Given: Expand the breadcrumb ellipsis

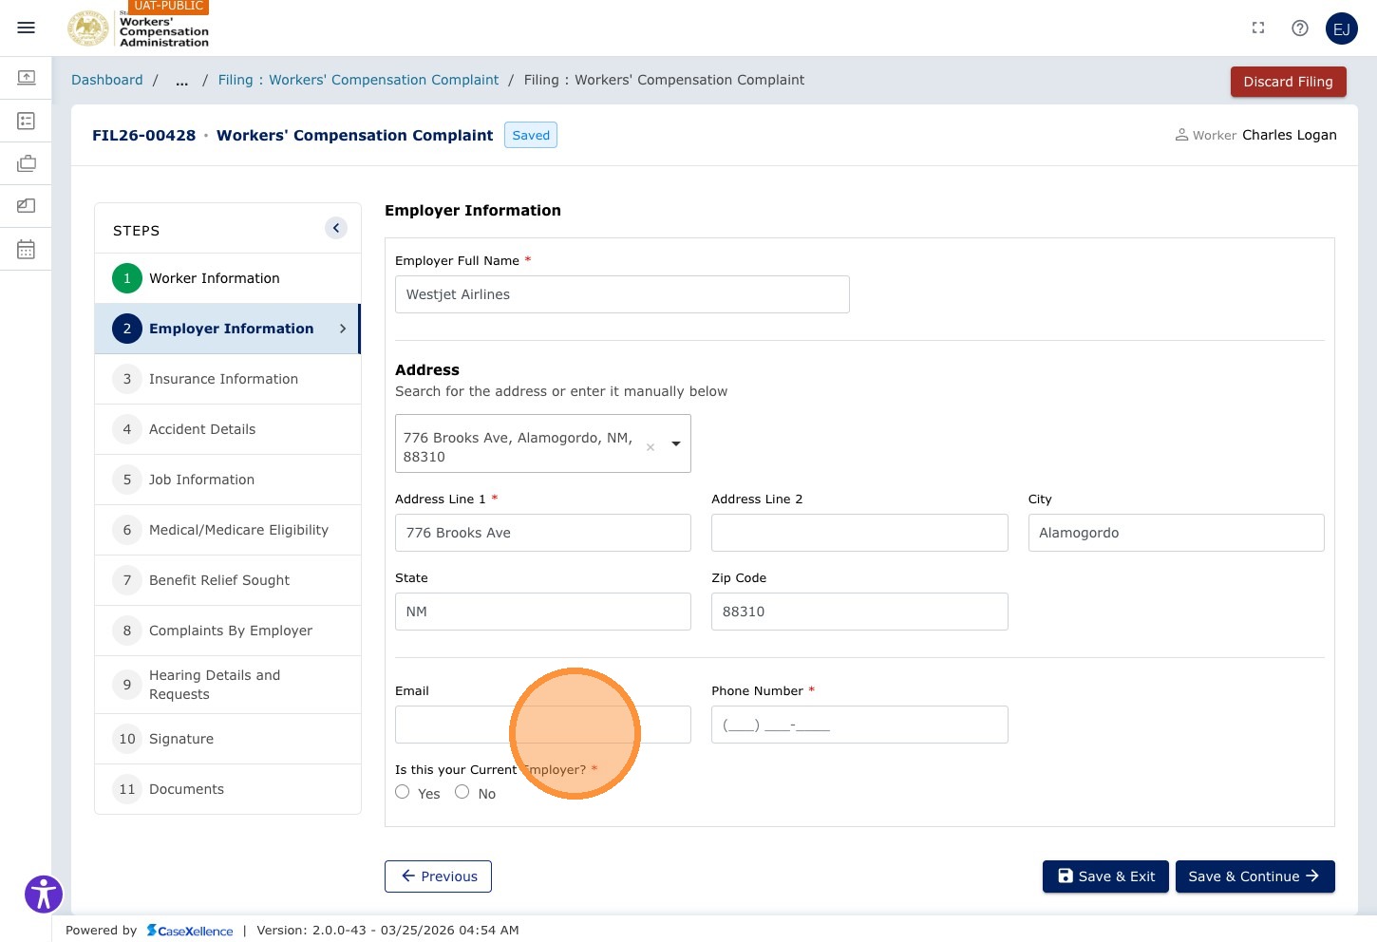Looking at the screenshot, I should click(181, 80).
